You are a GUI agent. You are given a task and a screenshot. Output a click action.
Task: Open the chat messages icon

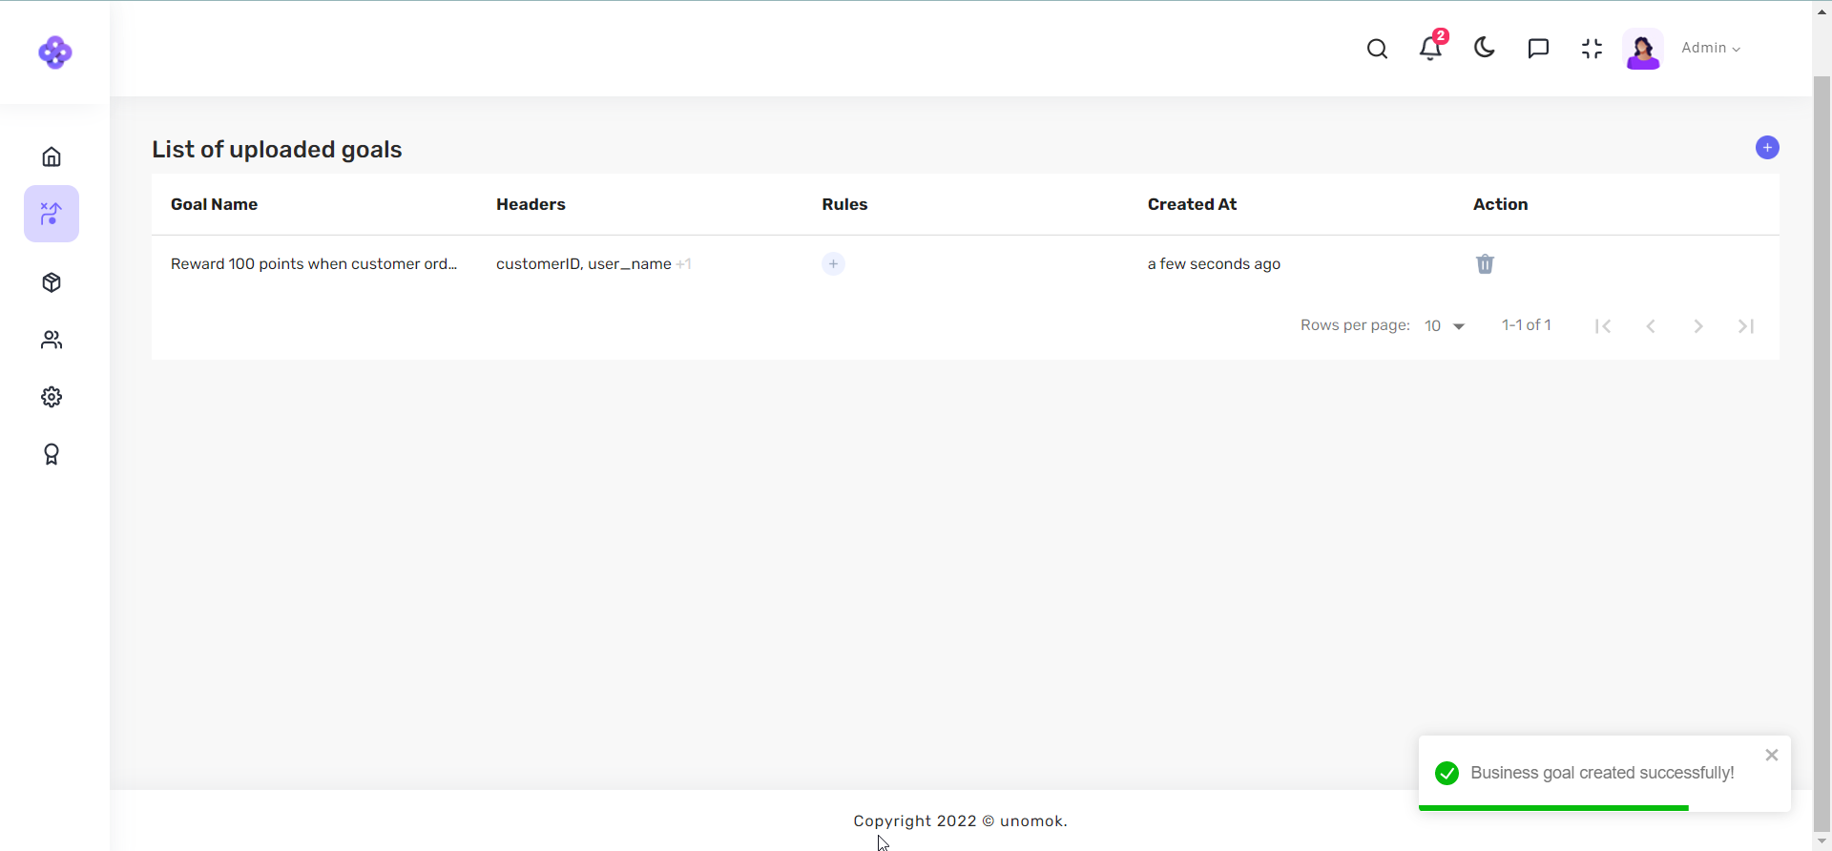click(x=1538, y=49)
